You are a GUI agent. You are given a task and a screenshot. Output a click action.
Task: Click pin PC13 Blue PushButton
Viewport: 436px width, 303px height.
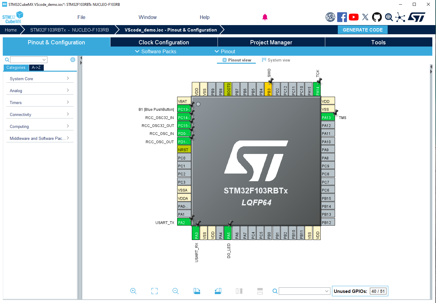click(x=184, y=109)
